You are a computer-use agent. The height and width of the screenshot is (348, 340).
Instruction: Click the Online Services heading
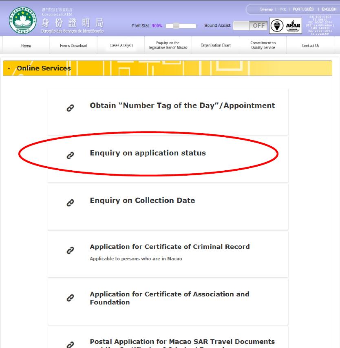click(x=44, y=68)
